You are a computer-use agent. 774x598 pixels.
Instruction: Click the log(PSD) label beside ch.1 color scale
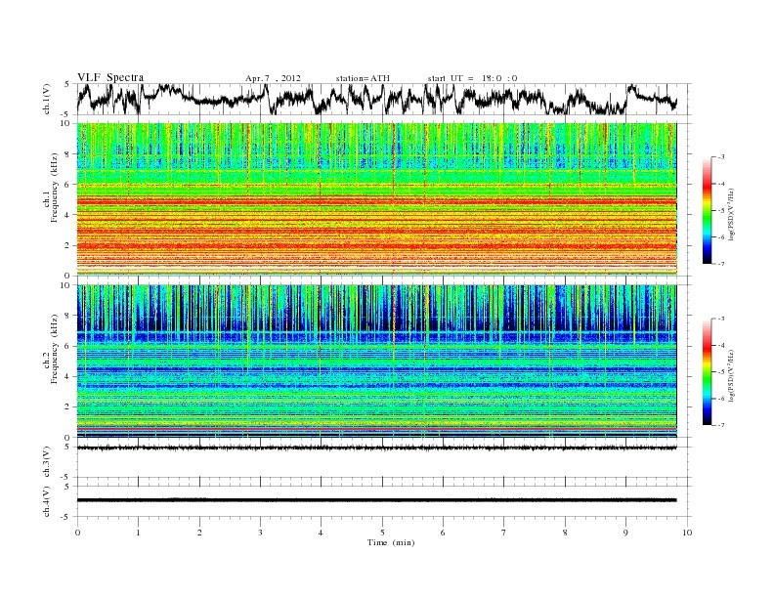point(732,214)
